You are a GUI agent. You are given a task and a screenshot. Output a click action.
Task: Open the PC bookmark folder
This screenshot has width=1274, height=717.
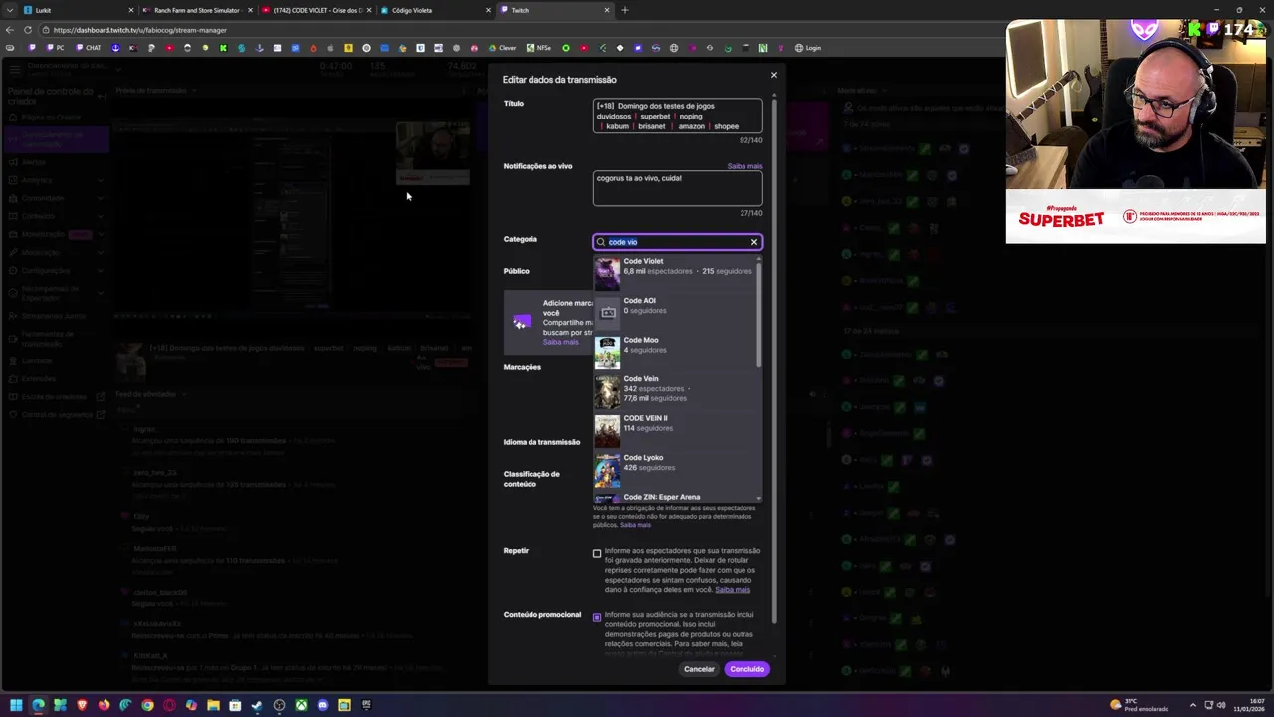(x=55, y=48)
